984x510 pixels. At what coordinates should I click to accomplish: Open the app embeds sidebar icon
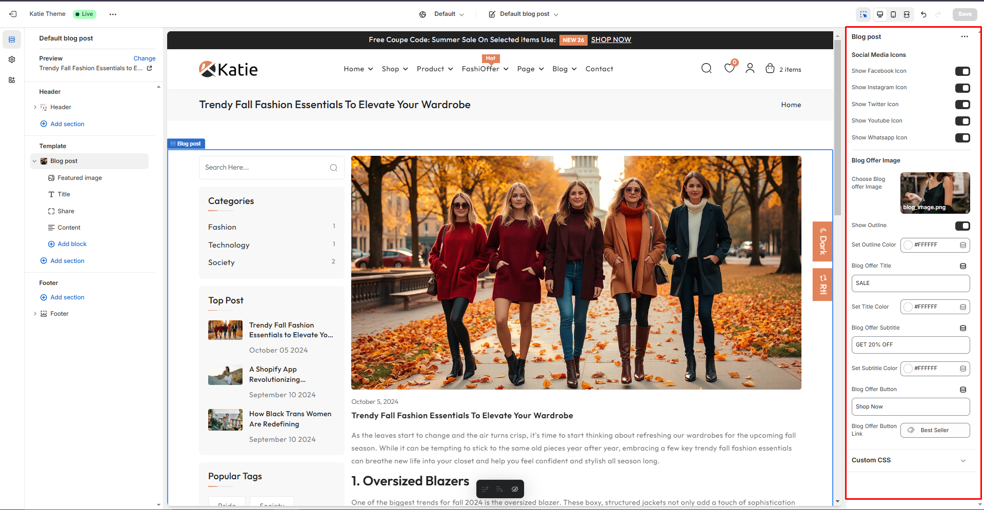click(x=12, y=80)
